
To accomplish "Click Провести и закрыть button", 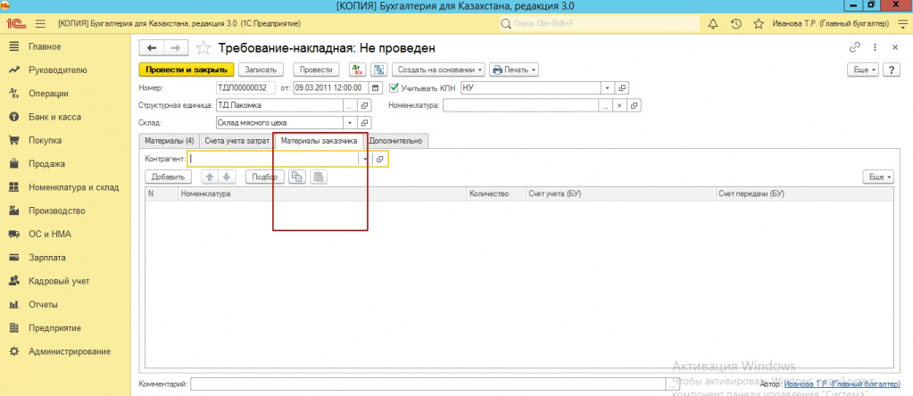I will pyautogui.click(x=187, y=70).
